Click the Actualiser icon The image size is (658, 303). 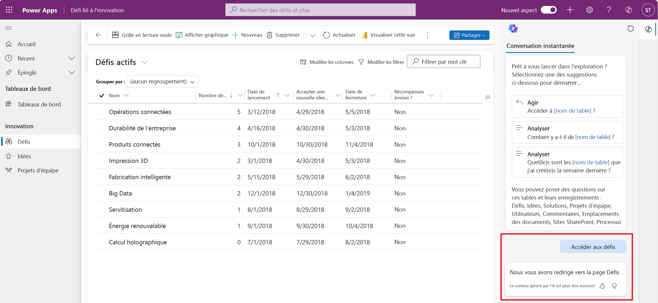[x=327, y=35]
